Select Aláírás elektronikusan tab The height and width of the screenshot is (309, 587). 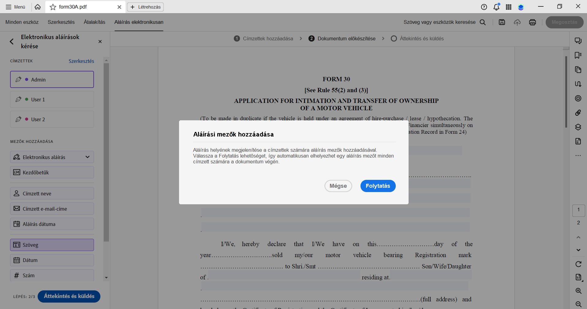pyautogui.click(x=139, y=22)
